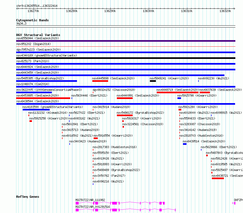Open the nsv1132232 (Alsmadi2014) label
Image resolution: width=243 pixels, height=213 pixels.
48,113
